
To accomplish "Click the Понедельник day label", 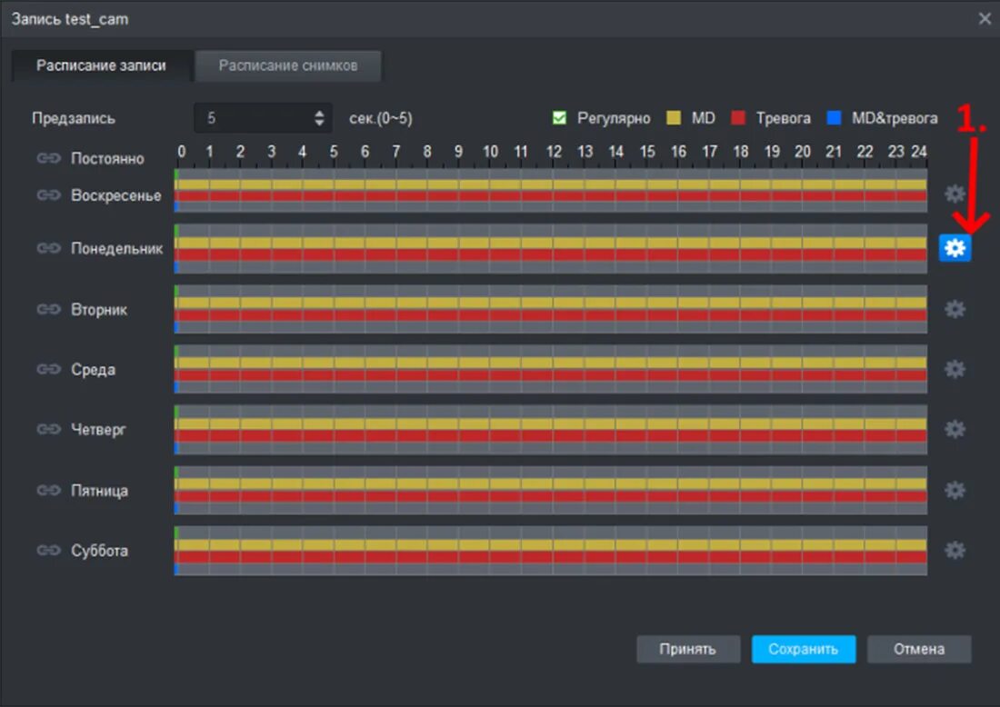I will 116,248.
